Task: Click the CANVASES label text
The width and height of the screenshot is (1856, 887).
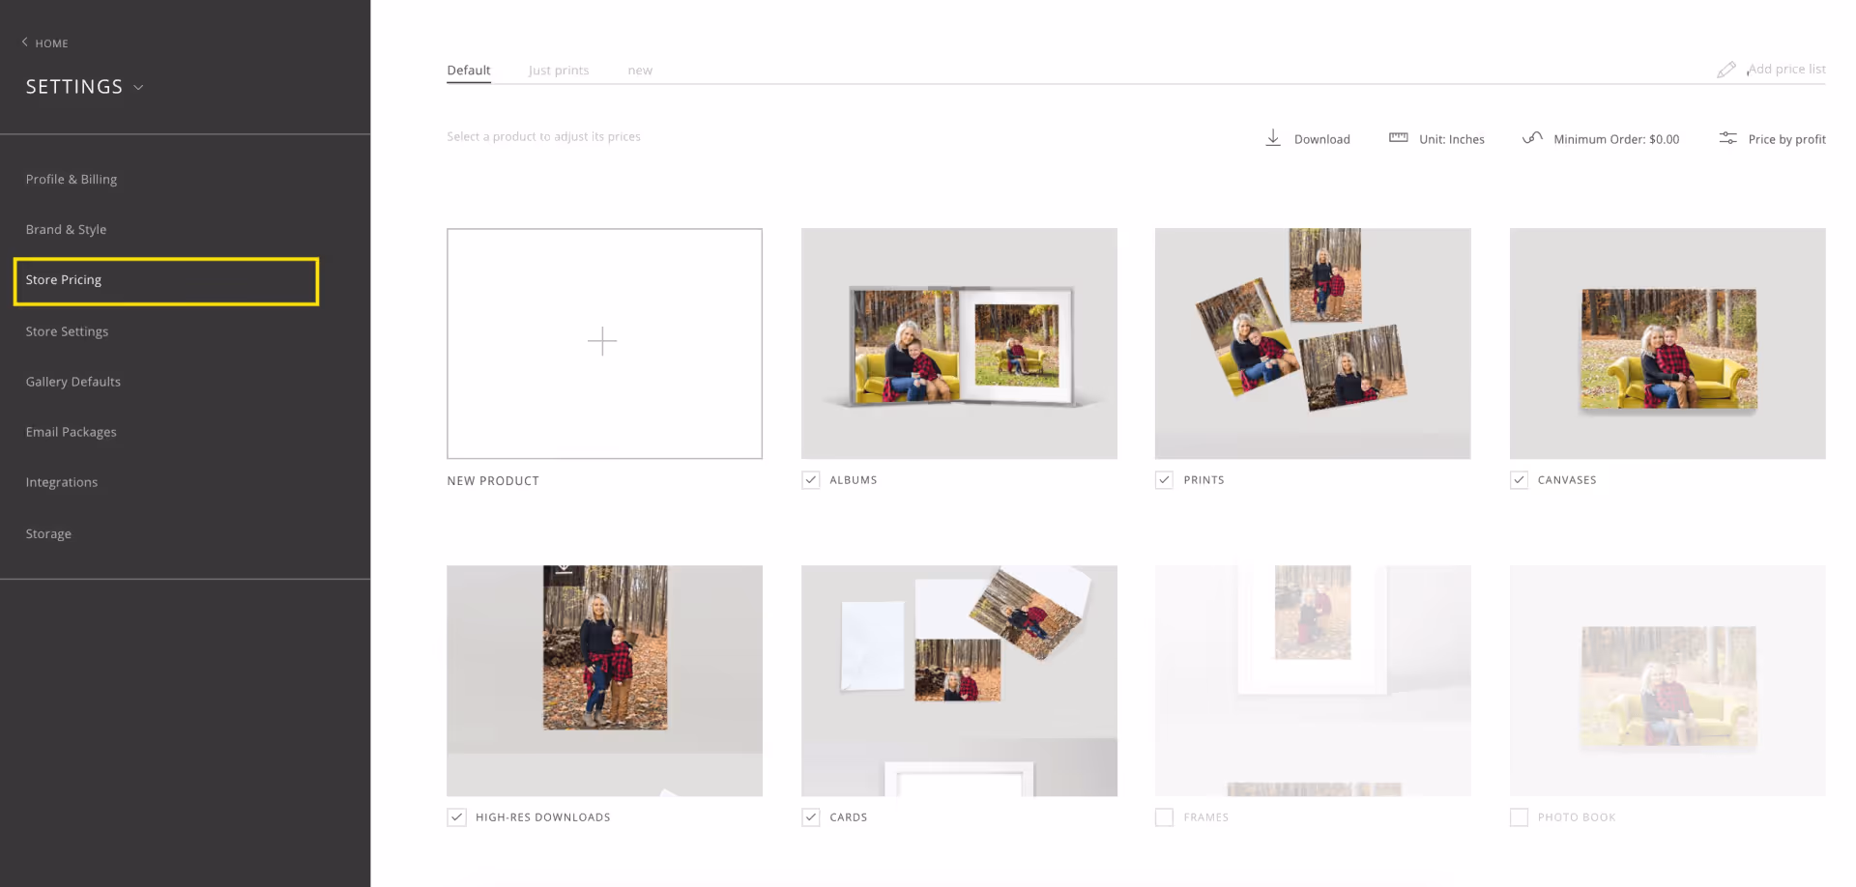Action: pyautogui.click(x=1567, y=480)
